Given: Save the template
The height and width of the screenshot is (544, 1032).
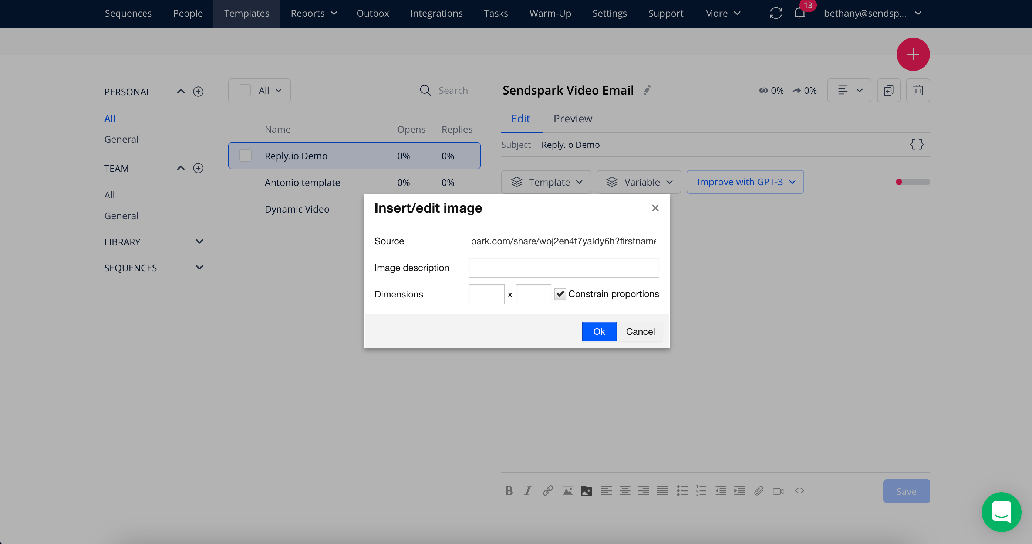Looking at the screenshot, I should (x=906, y=491).
